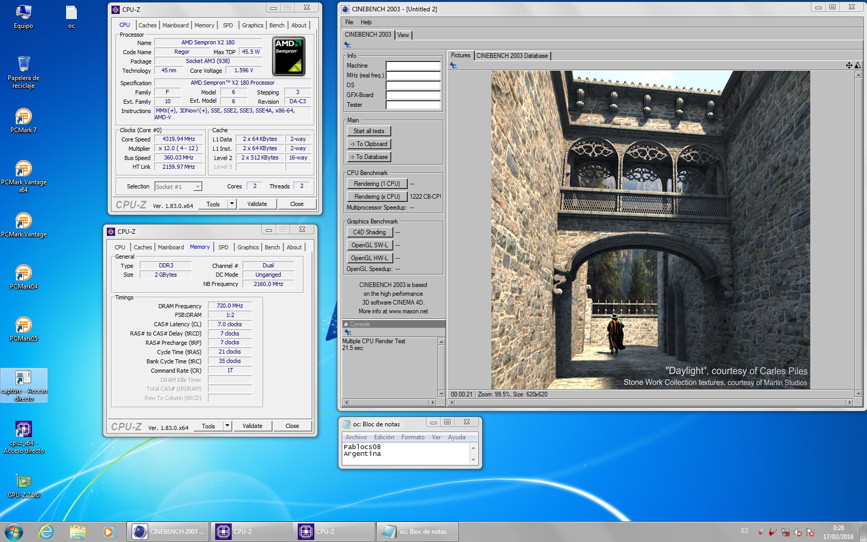Viewport: 867px width, 542px height.
Task: Launch PCMark04 desktop shortcut
Action: tap(23, 277)
